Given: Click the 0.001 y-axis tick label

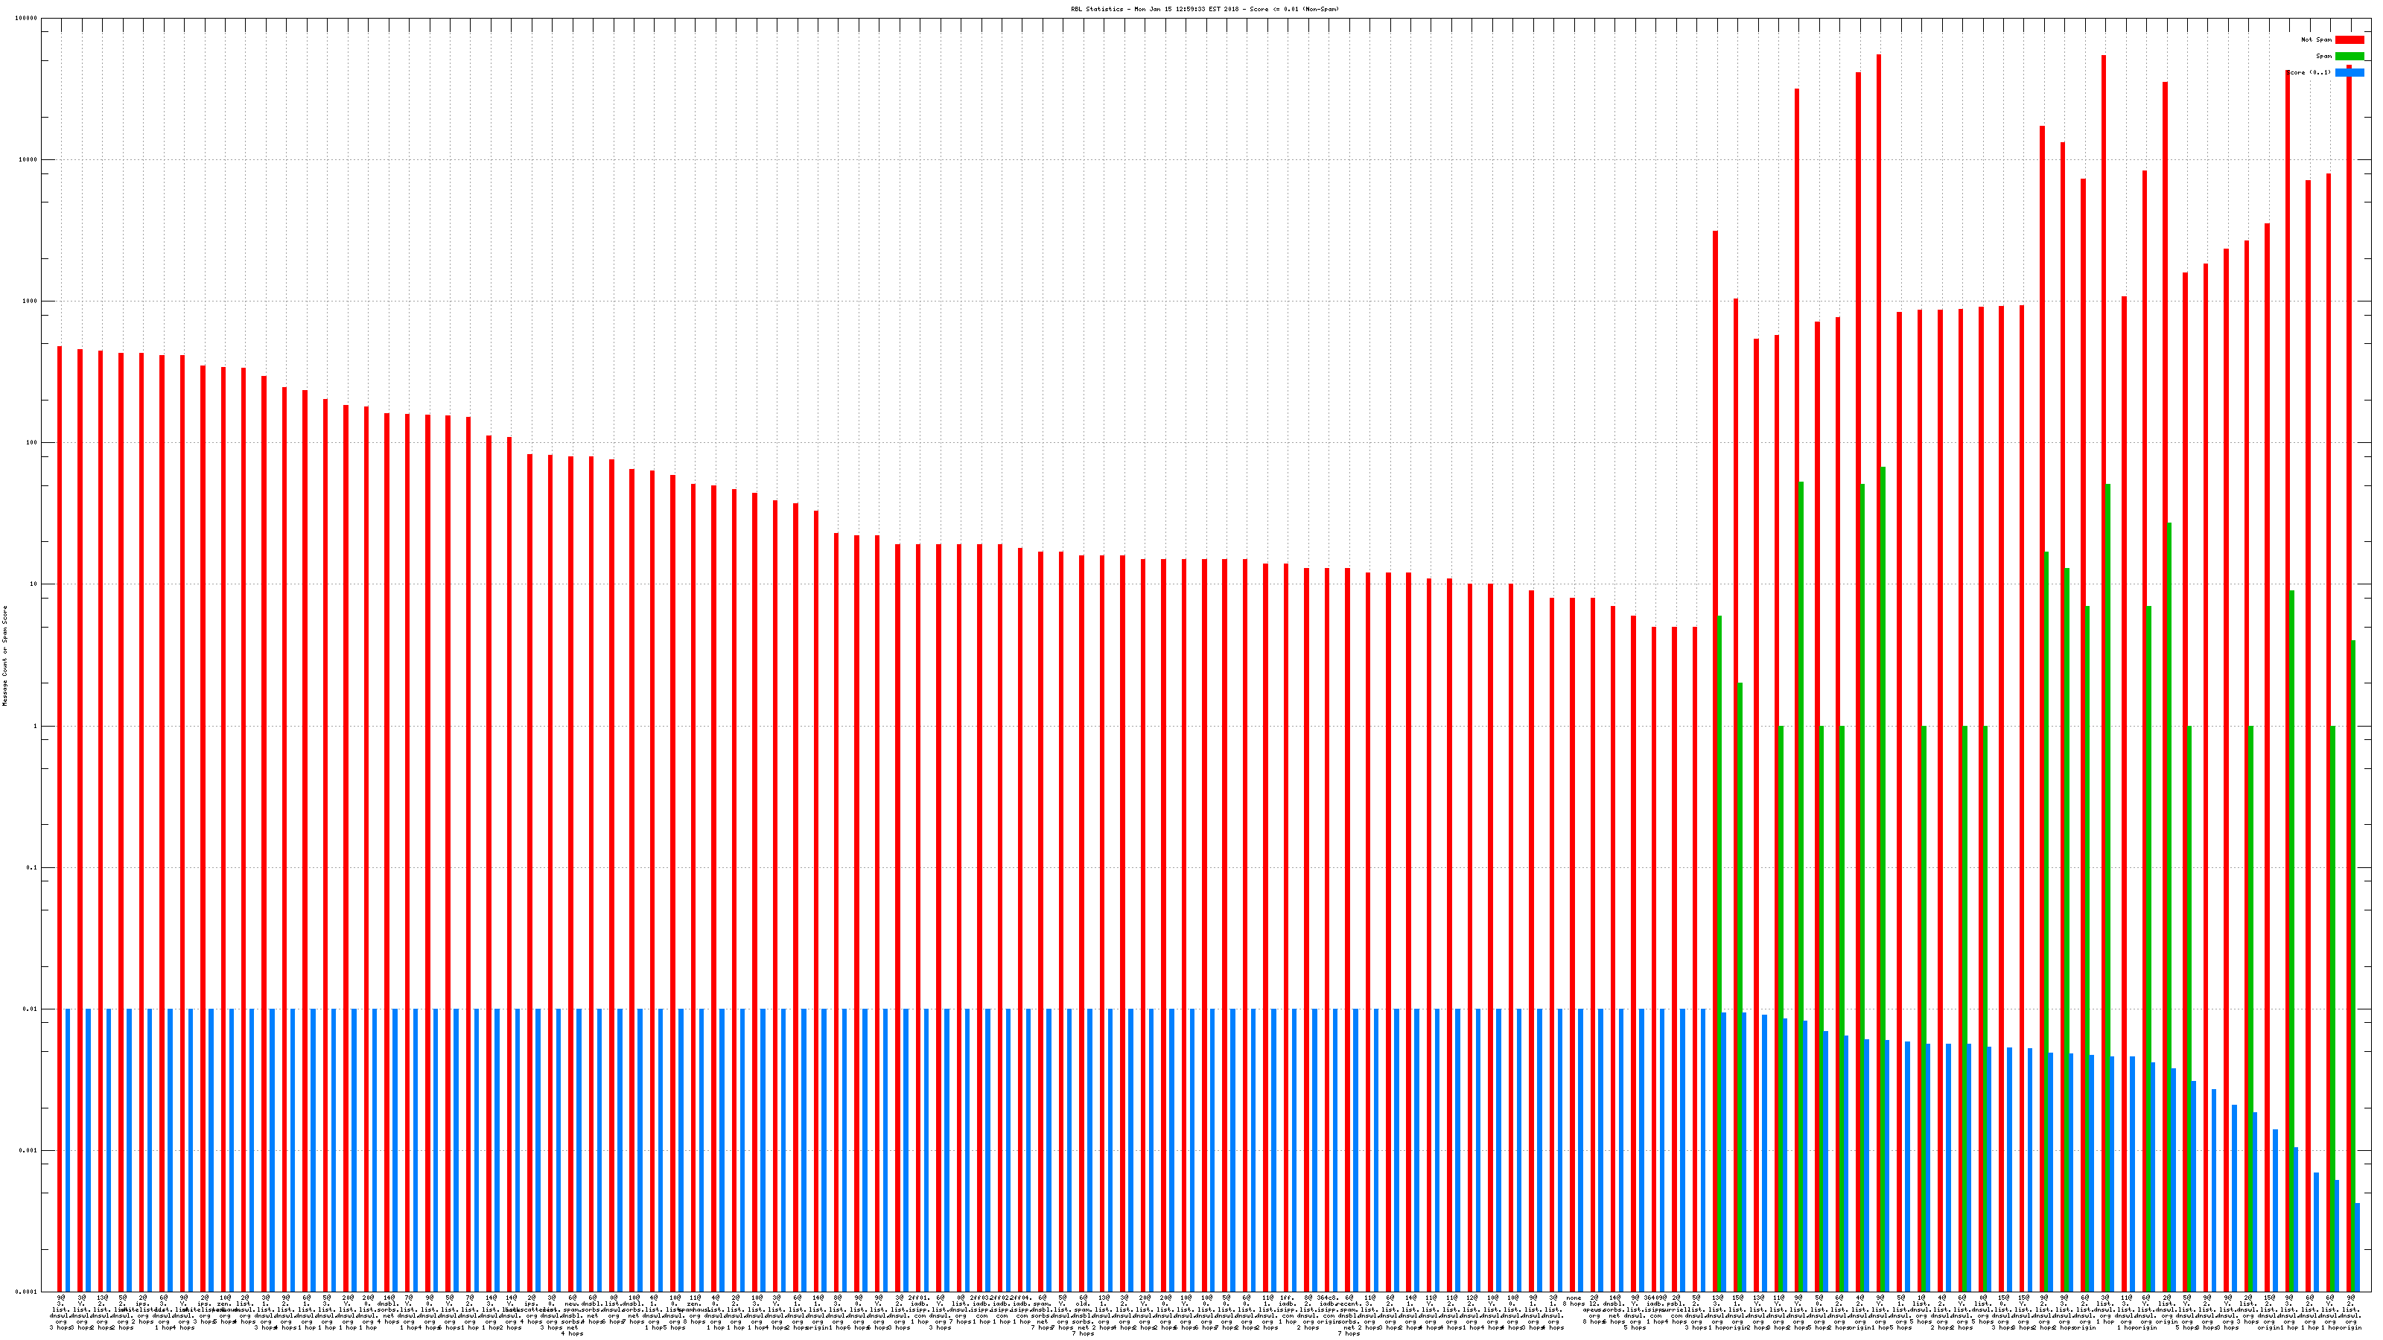Looking at the screenshot, I should (29, 1150).
